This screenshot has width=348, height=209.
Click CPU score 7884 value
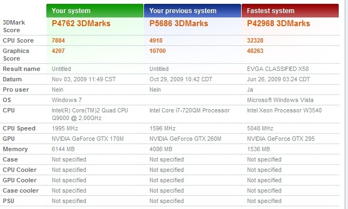[58, 40]
